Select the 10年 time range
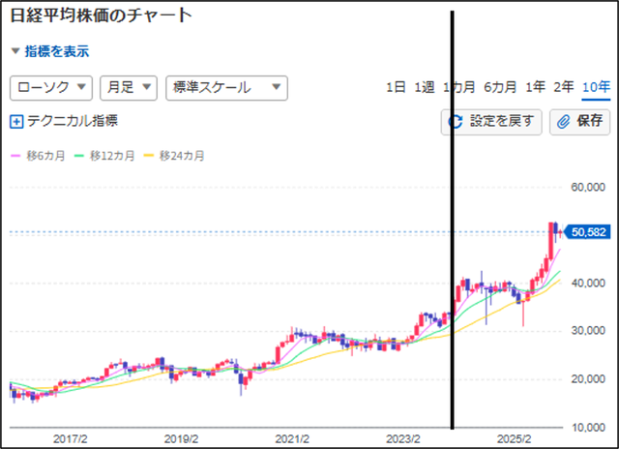619x449 pixels. (596, 87)
